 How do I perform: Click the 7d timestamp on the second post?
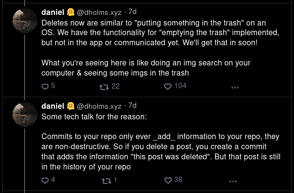click(x=133, y=105)
